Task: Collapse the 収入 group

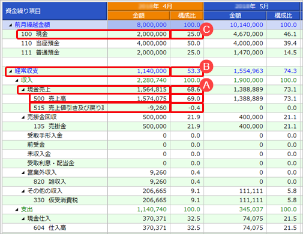Action: [x=17, y=80]
